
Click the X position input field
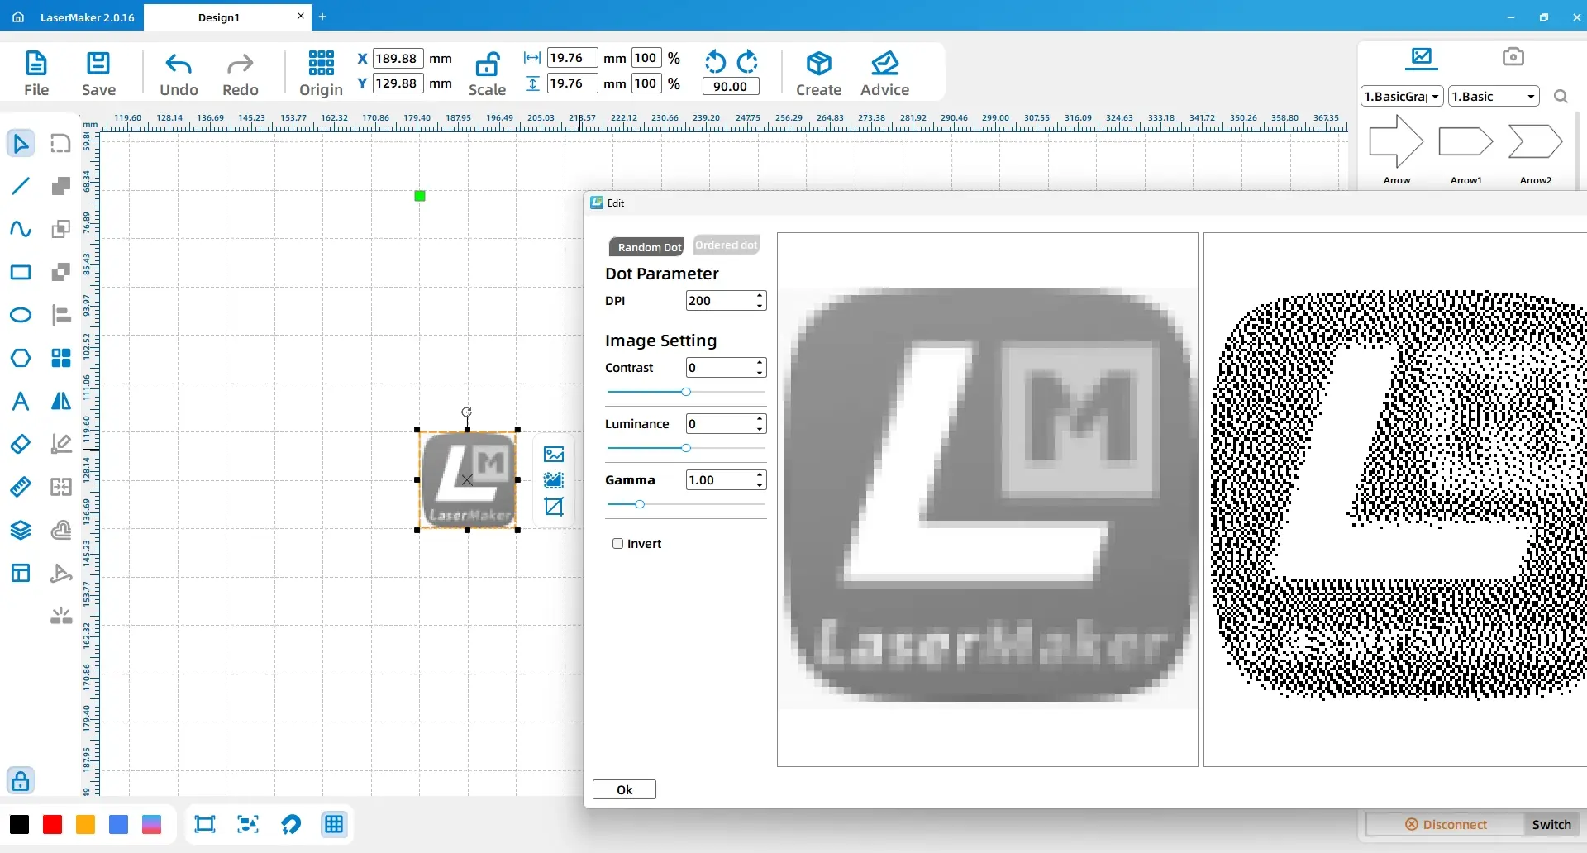(x=398, y=59)
